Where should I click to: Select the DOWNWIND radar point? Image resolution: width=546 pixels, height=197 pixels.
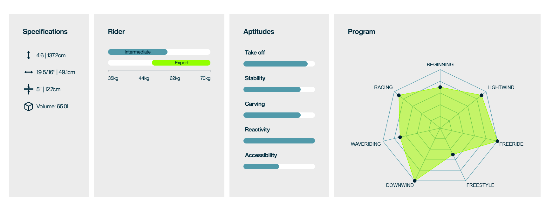coord(415,181)
